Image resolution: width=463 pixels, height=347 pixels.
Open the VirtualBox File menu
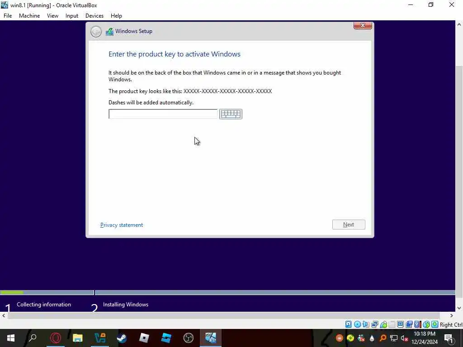click(x=8, y=16)
